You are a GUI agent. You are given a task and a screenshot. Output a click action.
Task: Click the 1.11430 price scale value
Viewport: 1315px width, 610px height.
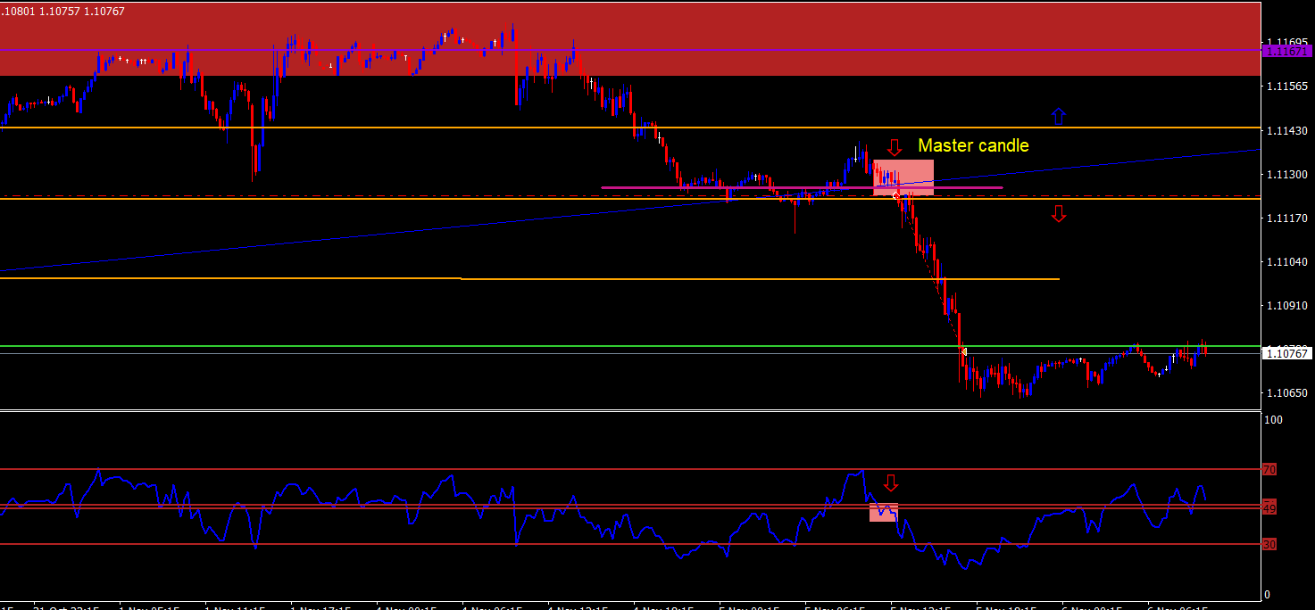pos(1287,131)
